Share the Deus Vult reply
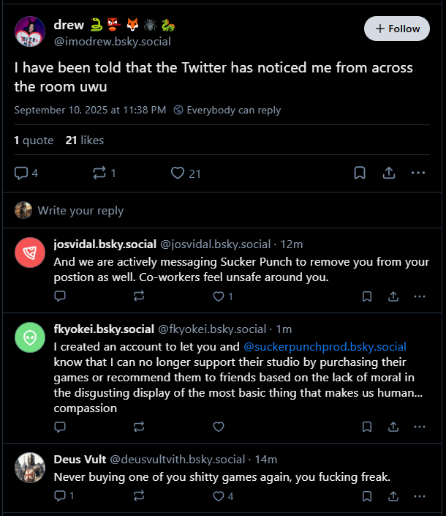 pyautogui.click(x=393, y=496)
